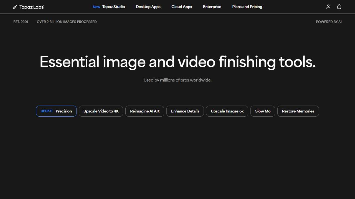Select Reimagine AI Art
This screenshot has height=199, width=355.
pos(144,111)
